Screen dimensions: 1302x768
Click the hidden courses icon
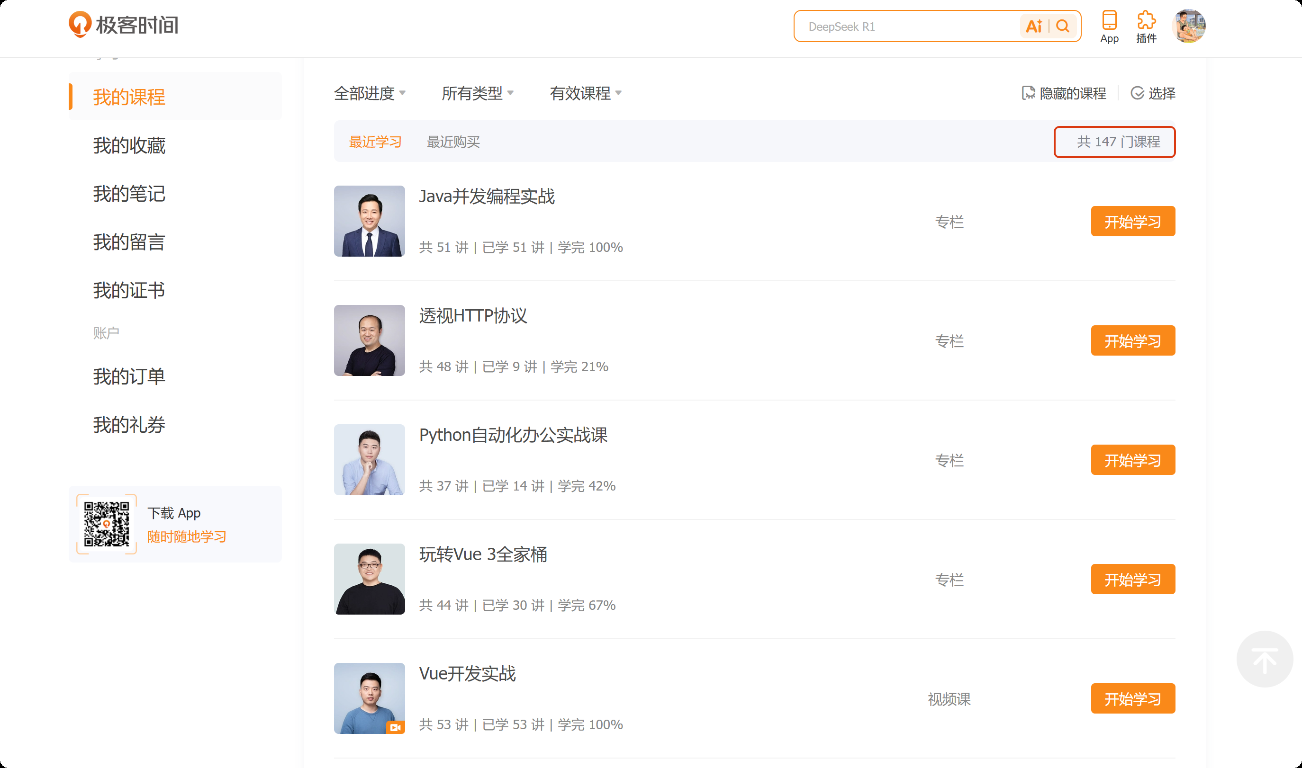1028,93
